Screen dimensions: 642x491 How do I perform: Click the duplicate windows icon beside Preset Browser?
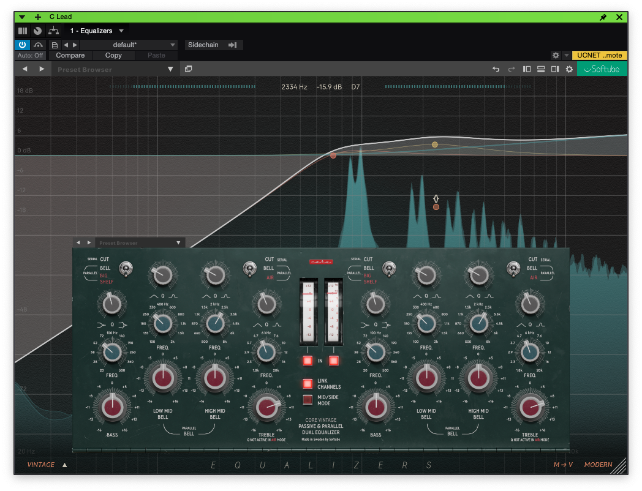pos(188,69)
